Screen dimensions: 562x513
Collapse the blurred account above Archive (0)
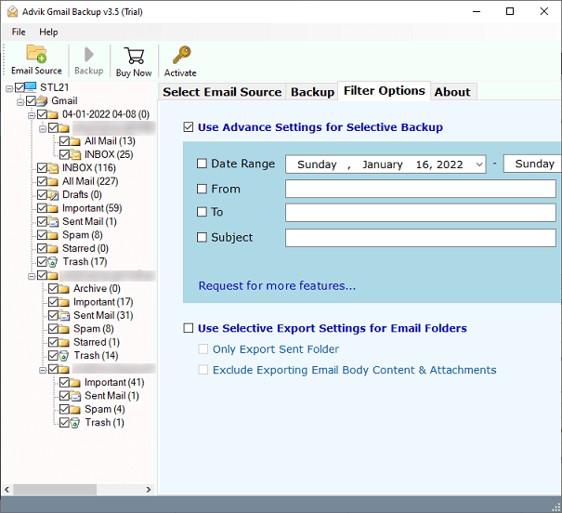coord(32,276)
